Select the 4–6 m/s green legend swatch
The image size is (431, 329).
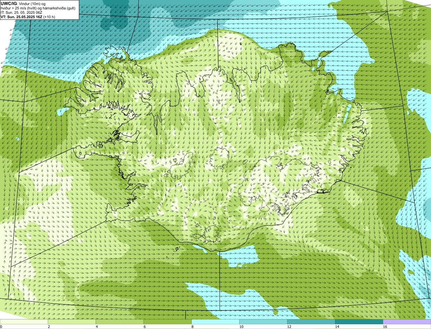click(120, 322)
